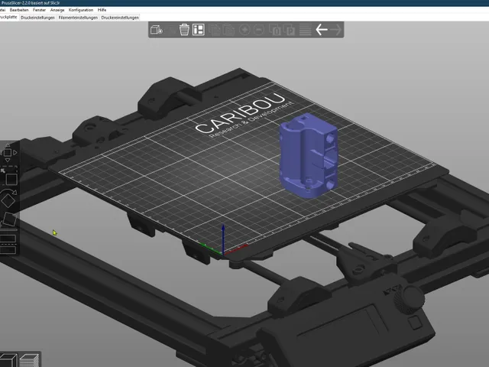This screenshot has width=489, height=367.
Task: Select the Move gizmo tool
Action: tap(8, 153)
